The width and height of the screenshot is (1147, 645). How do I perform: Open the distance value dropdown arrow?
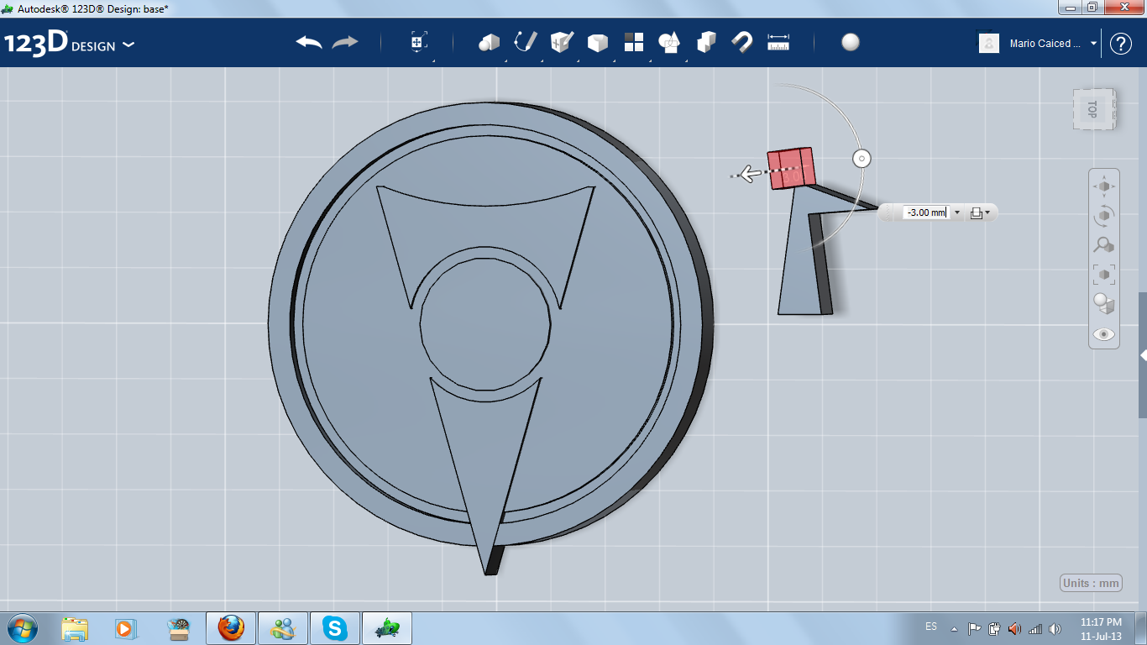coord(956,212)
